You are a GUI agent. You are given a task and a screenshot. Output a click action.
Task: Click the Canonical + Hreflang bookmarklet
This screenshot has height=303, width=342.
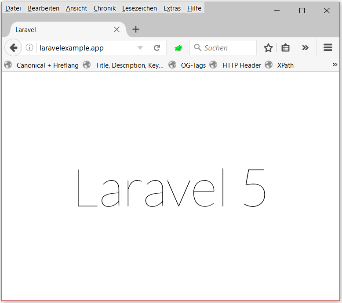[41, 65]
